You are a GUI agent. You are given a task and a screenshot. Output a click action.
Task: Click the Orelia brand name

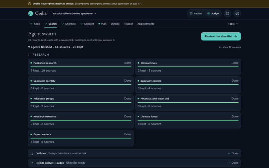(41, 13)
